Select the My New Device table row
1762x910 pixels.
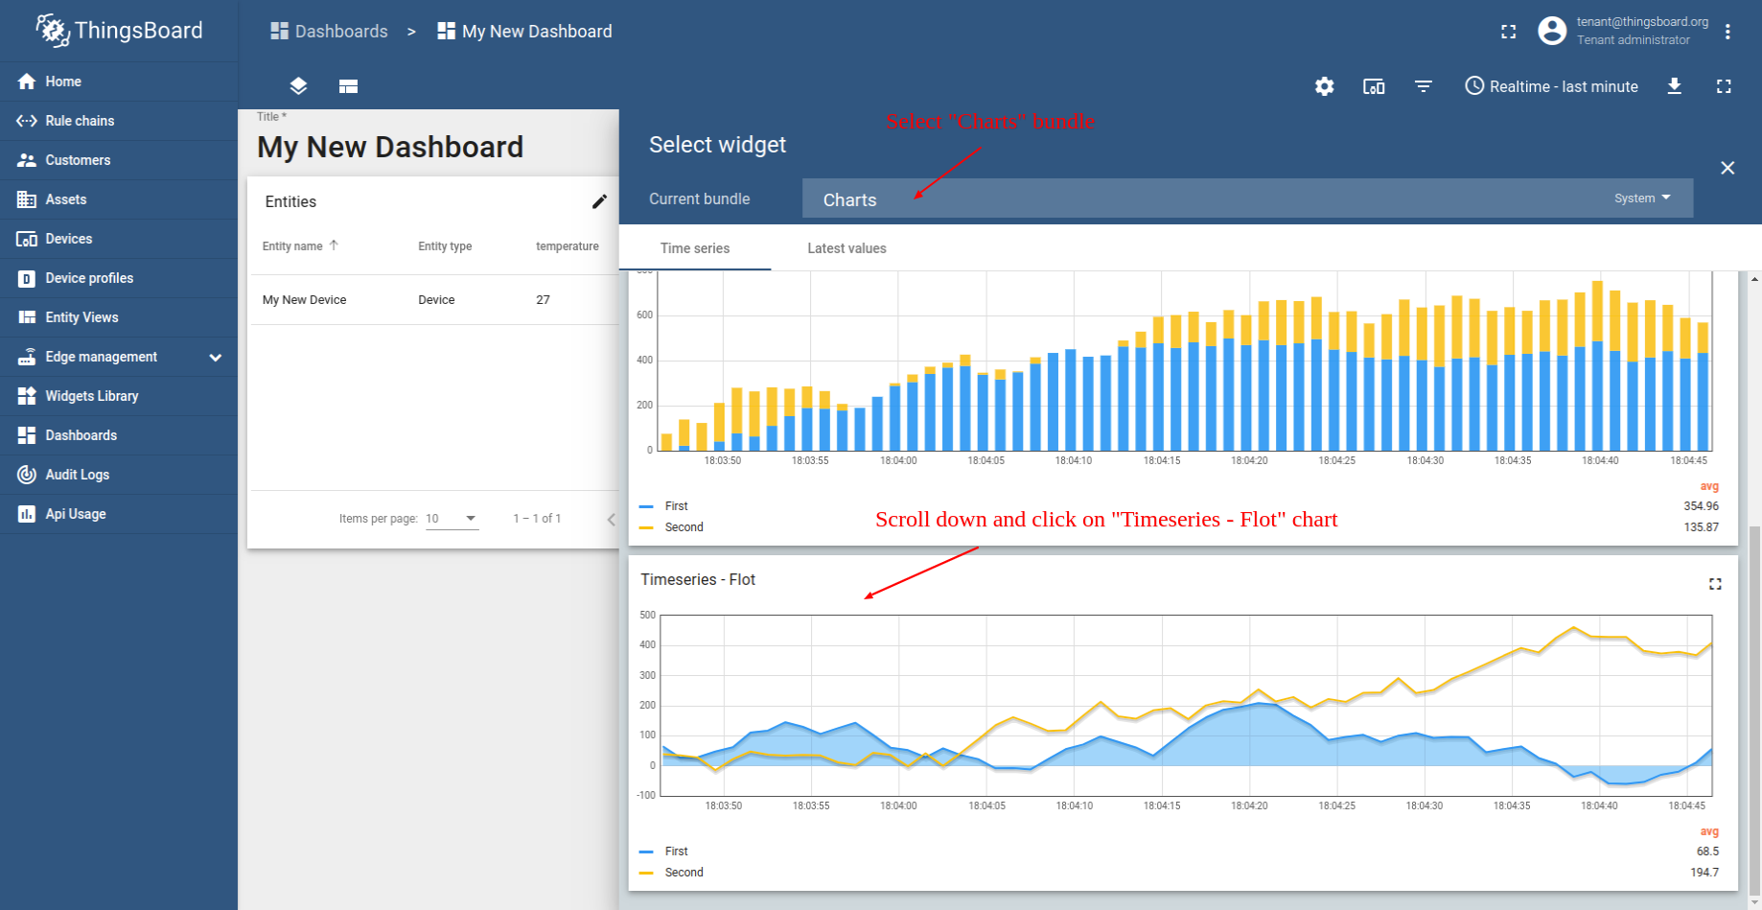[x=434, y=300]
